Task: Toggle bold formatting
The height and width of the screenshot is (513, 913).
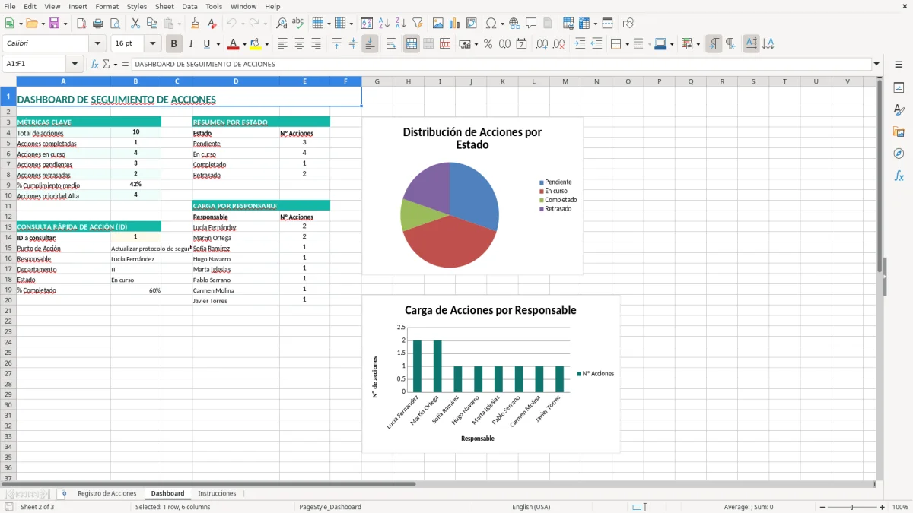Action: pyautogui.click(x=173, y=44)
